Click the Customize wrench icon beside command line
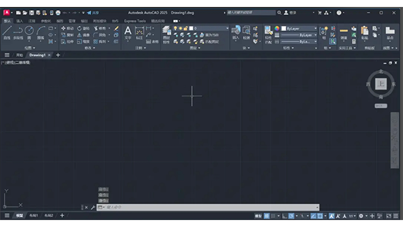The width and height of the screenshot is (403, 227). click(x=93, y=207)
